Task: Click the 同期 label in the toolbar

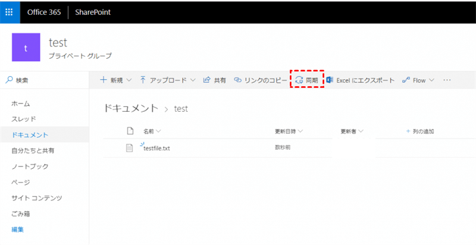Action: click(312, 80)
